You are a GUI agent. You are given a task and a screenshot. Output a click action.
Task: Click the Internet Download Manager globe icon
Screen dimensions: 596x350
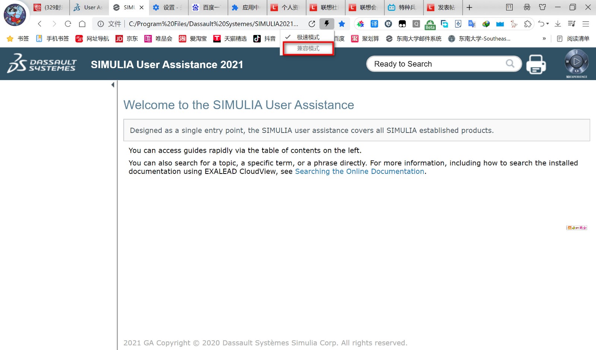coord(486,24)
